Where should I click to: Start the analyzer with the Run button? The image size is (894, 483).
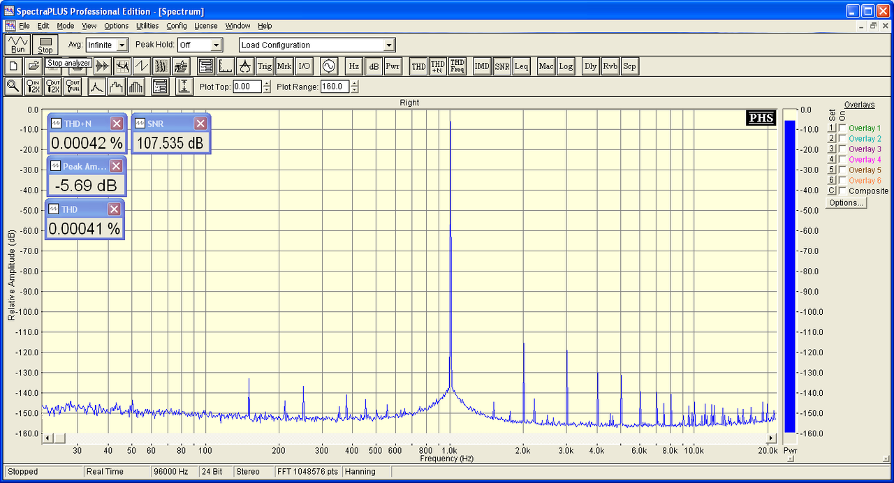(x=17, y=45)
